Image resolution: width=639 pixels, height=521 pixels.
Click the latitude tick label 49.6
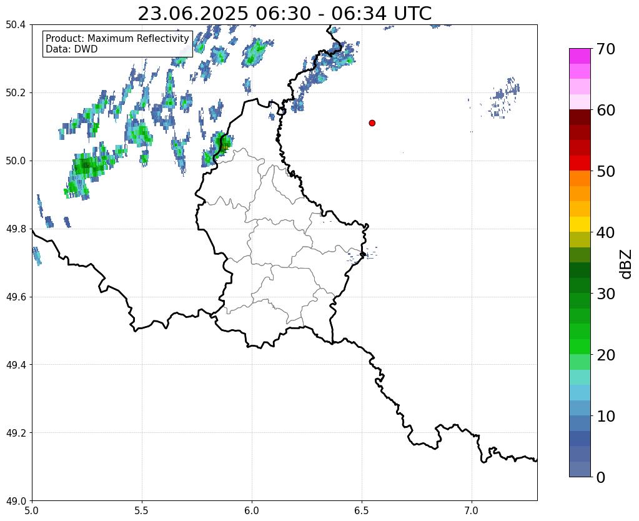[x=16, y=297]
